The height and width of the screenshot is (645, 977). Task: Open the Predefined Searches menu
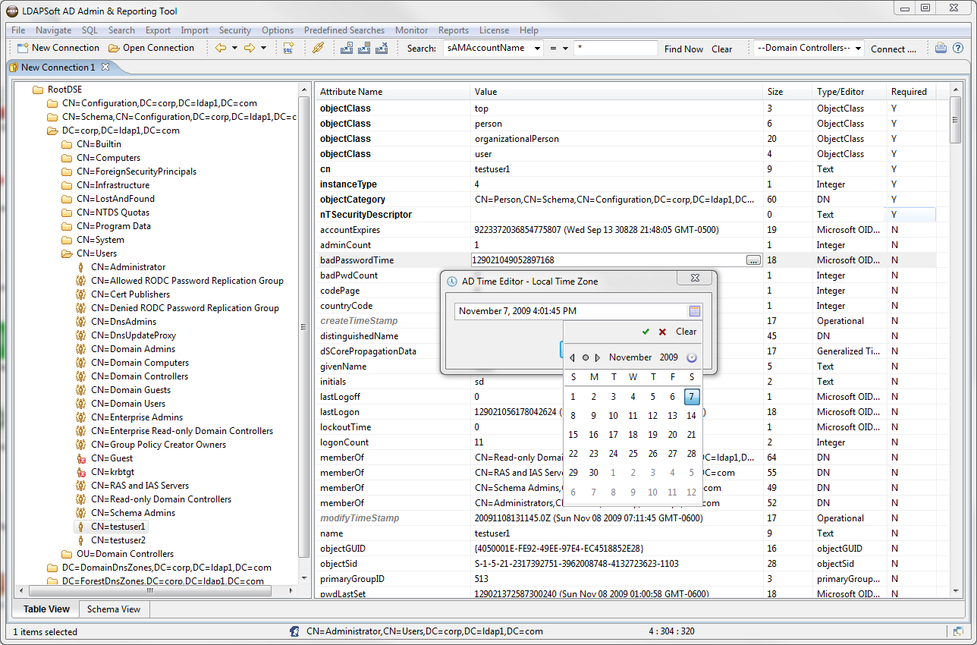pyautogui.click(x=344, y=30)
